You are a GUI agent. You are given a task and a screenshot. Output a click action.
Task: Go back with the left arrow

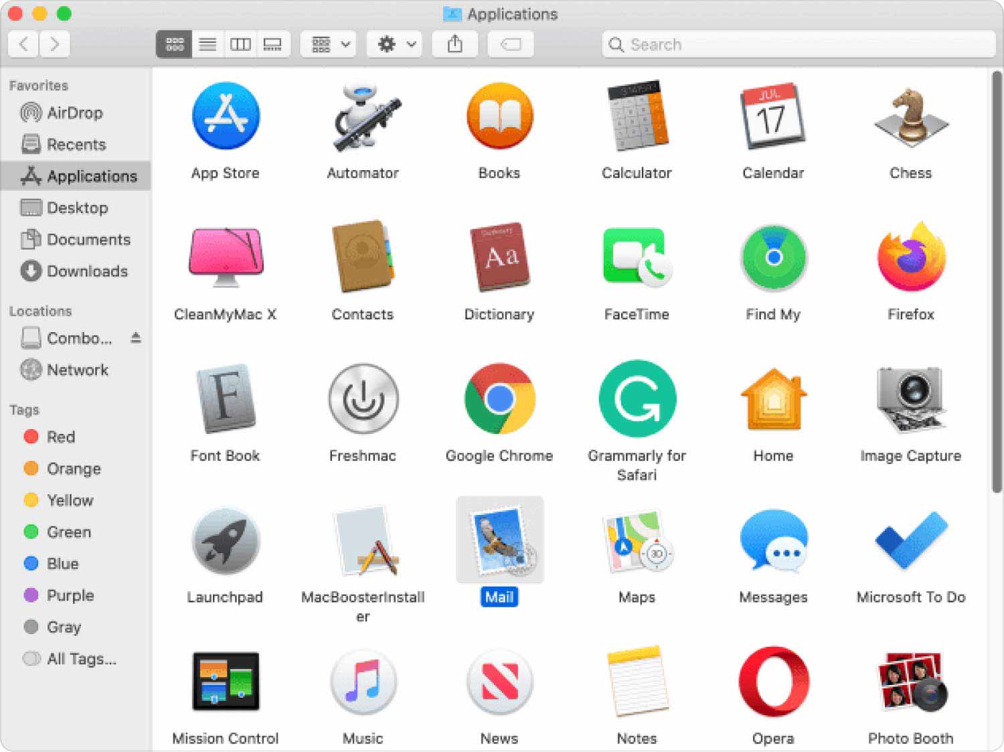coord(23,45)
